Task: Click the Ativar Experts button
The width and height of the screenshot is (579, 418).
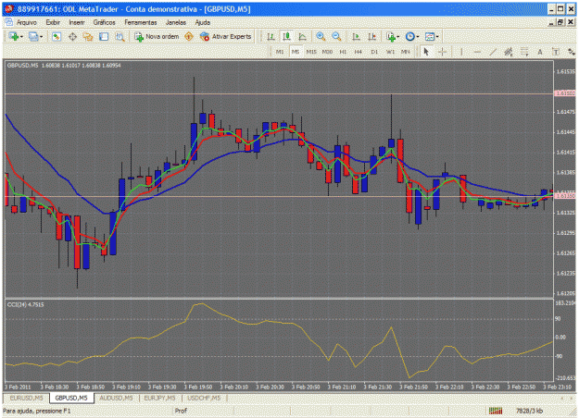Action: 225,36
